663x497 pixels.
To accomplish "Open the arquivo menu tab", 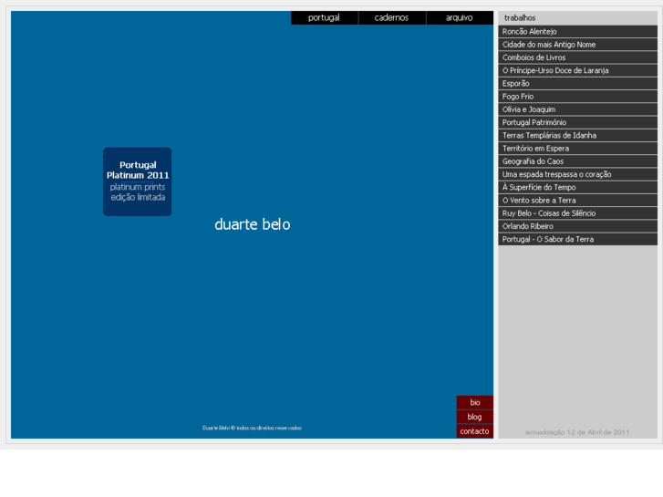I will coord(460,17).
